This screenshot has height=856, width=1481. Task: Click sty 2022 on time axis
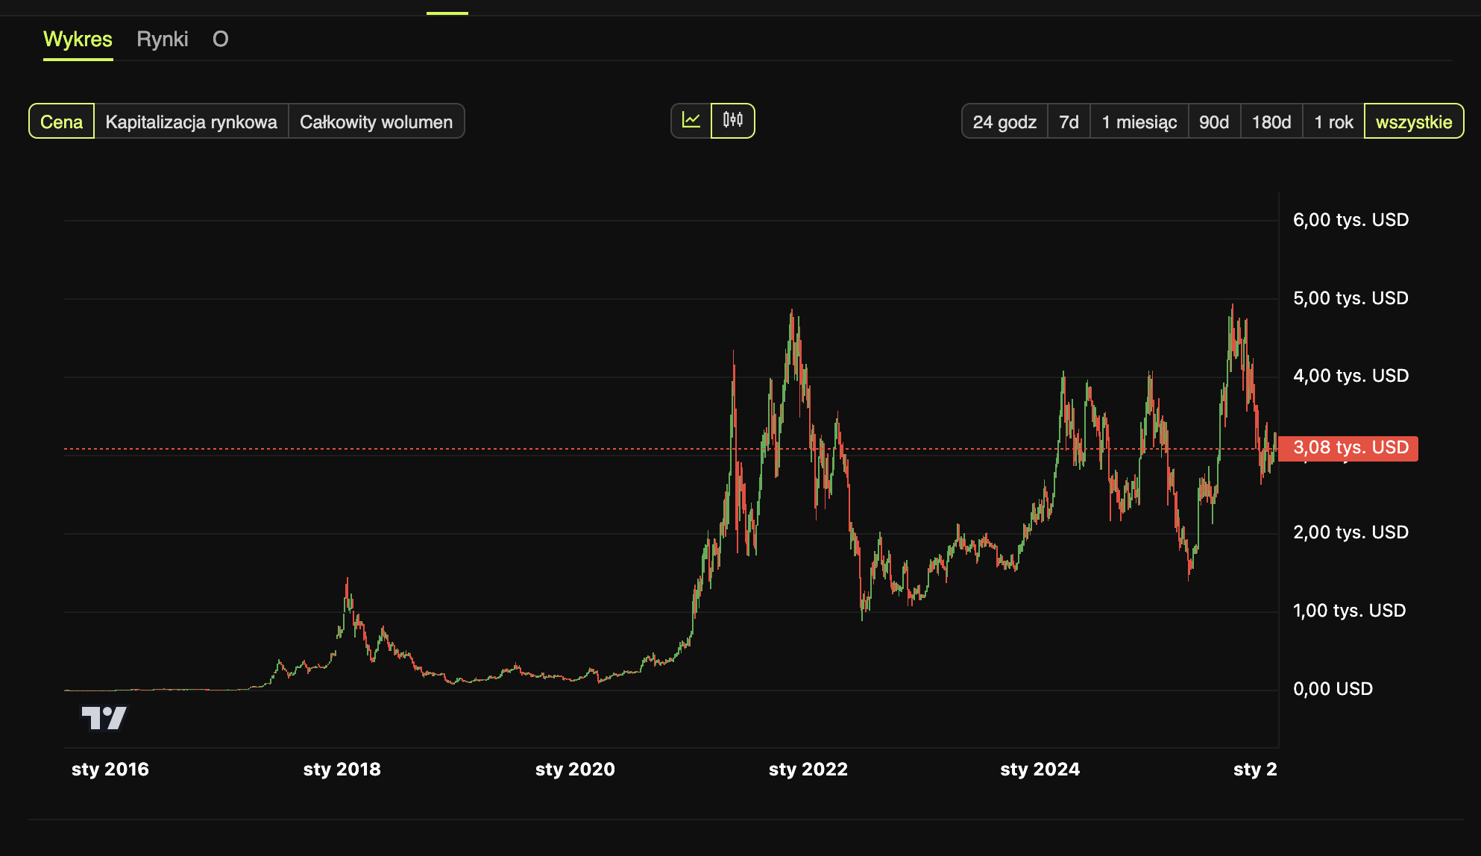808,770
